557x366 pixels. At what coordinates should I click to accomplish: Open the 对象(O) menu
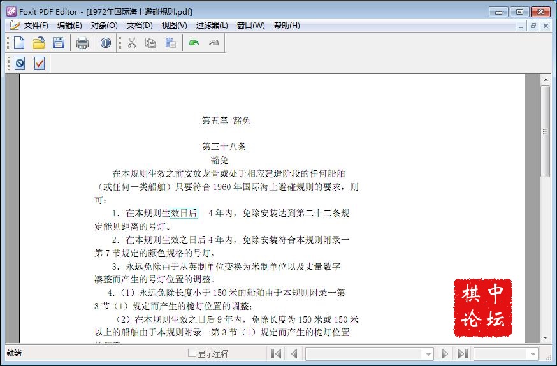click(104, 26)
